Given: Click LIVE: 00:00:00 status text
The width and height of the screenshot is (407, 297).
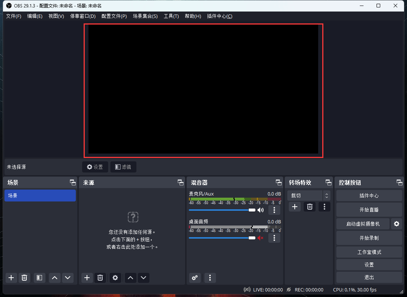Looking at the screenshot, I should click(x=268, y=290).
